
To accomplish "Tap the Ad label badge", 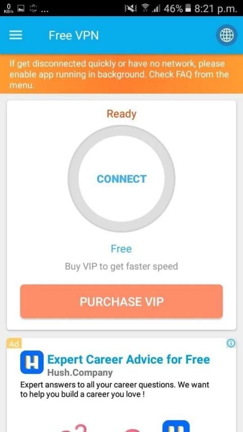I will coord(14,344).
